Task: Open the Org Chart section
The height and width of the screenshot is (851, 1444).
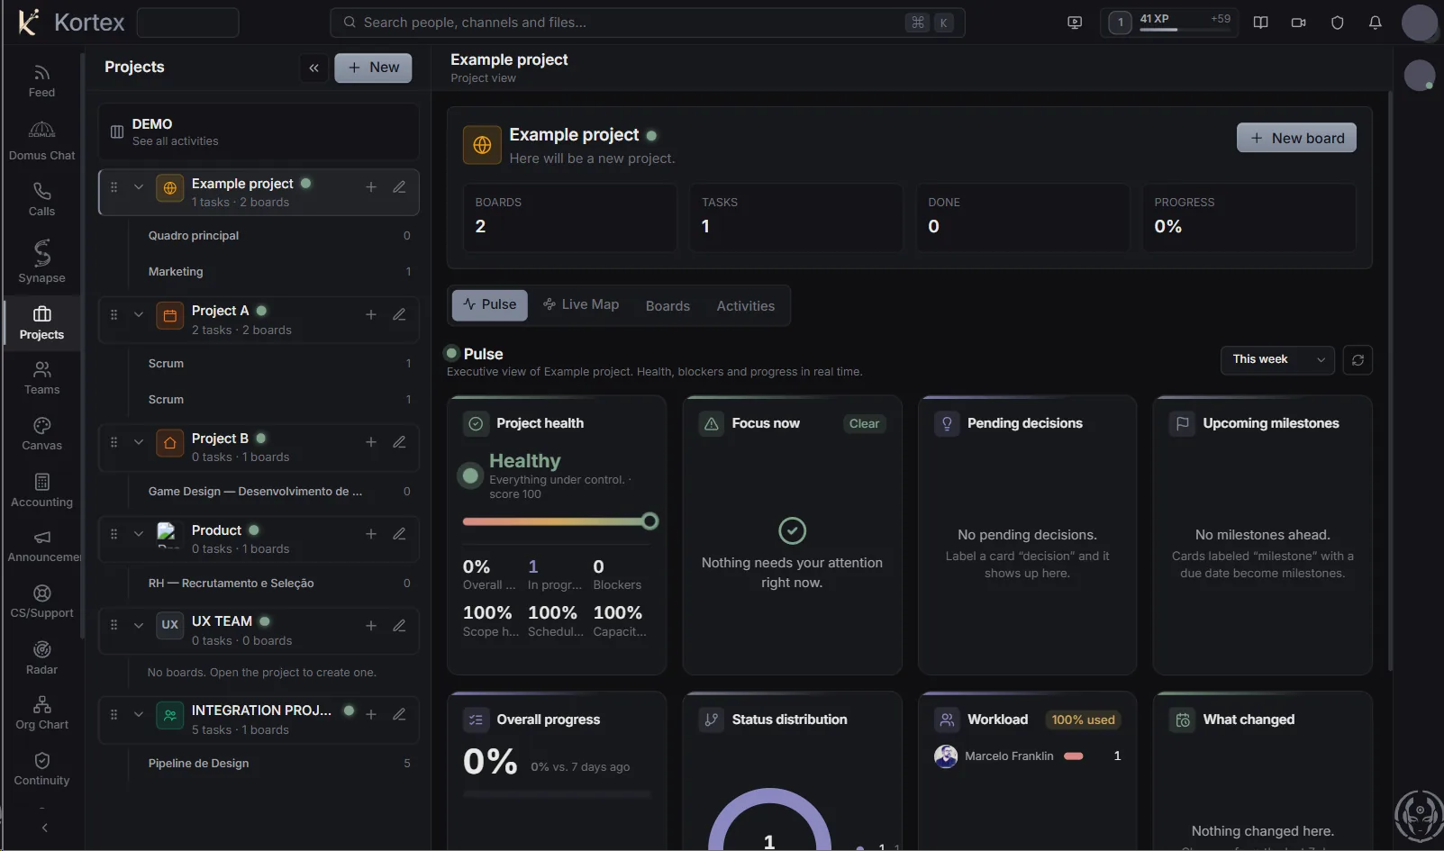Action: [x=41, y=713]
